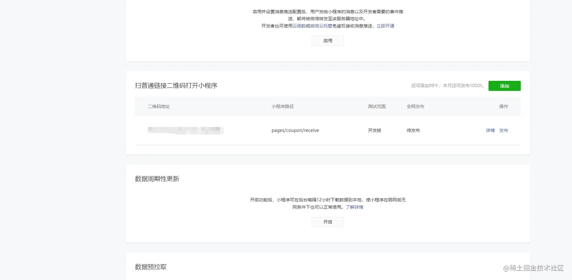Open the 云函数 link

coord(299,26)
